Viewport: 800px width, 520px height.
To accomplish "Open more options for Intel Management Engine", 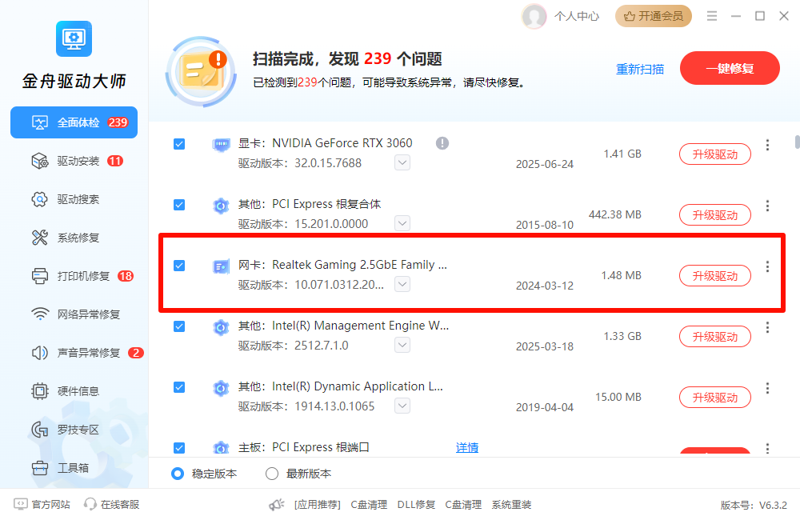I will [767, 327].
